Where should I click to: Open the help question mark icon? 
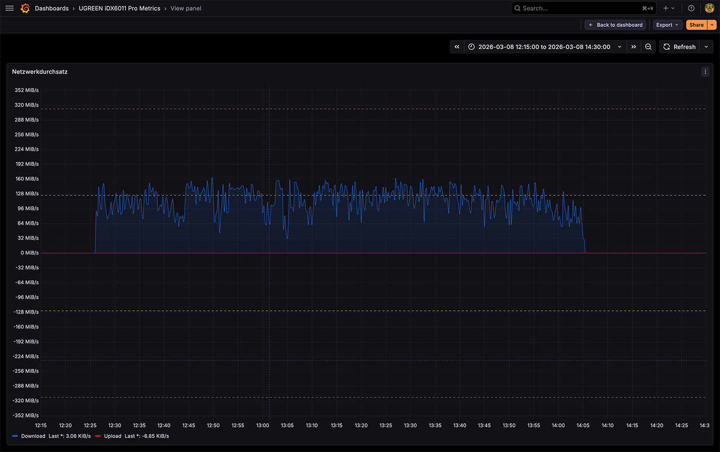691,8
